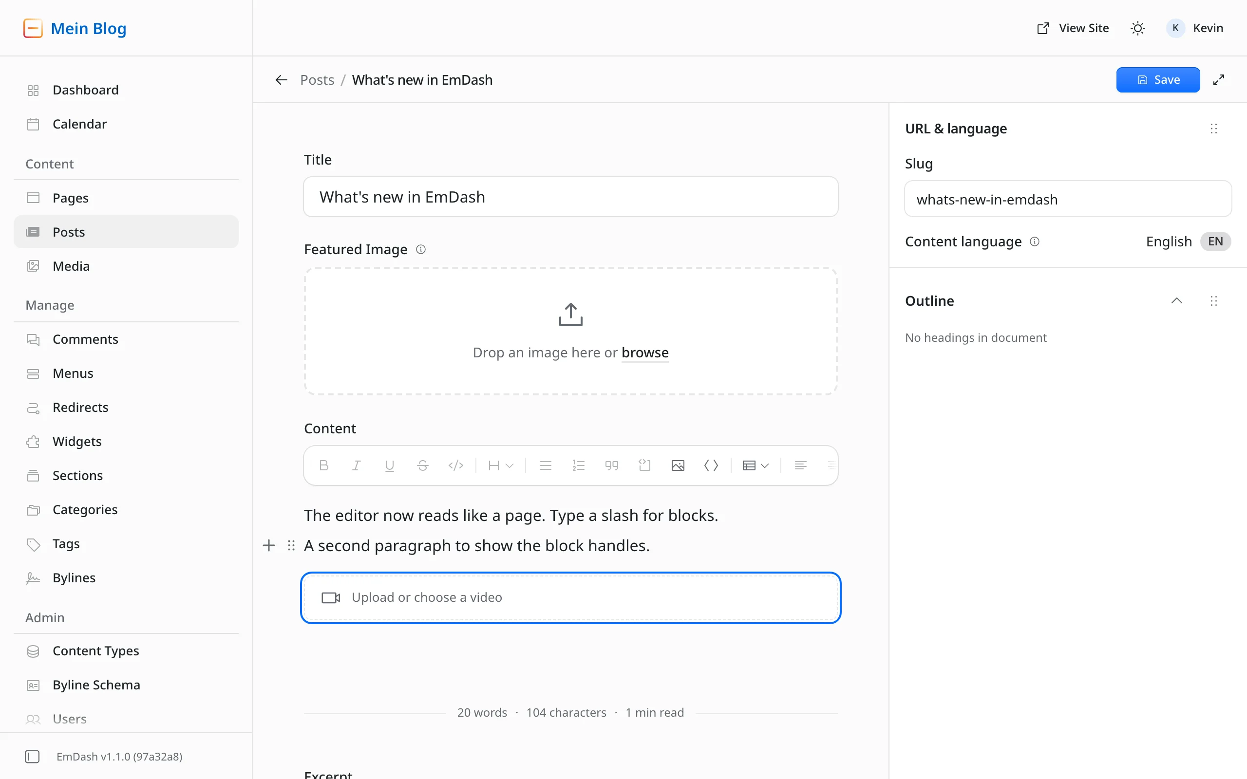Image resolution: width=1247 pixels, height=779 pixels.
Task: Insert a numbered list
Action: 578,465
